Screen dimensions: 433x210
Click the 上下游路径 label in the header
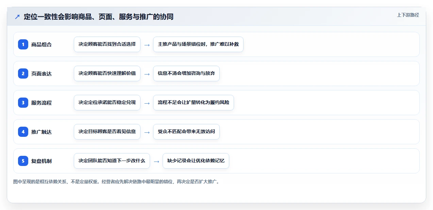pos(408,15)
